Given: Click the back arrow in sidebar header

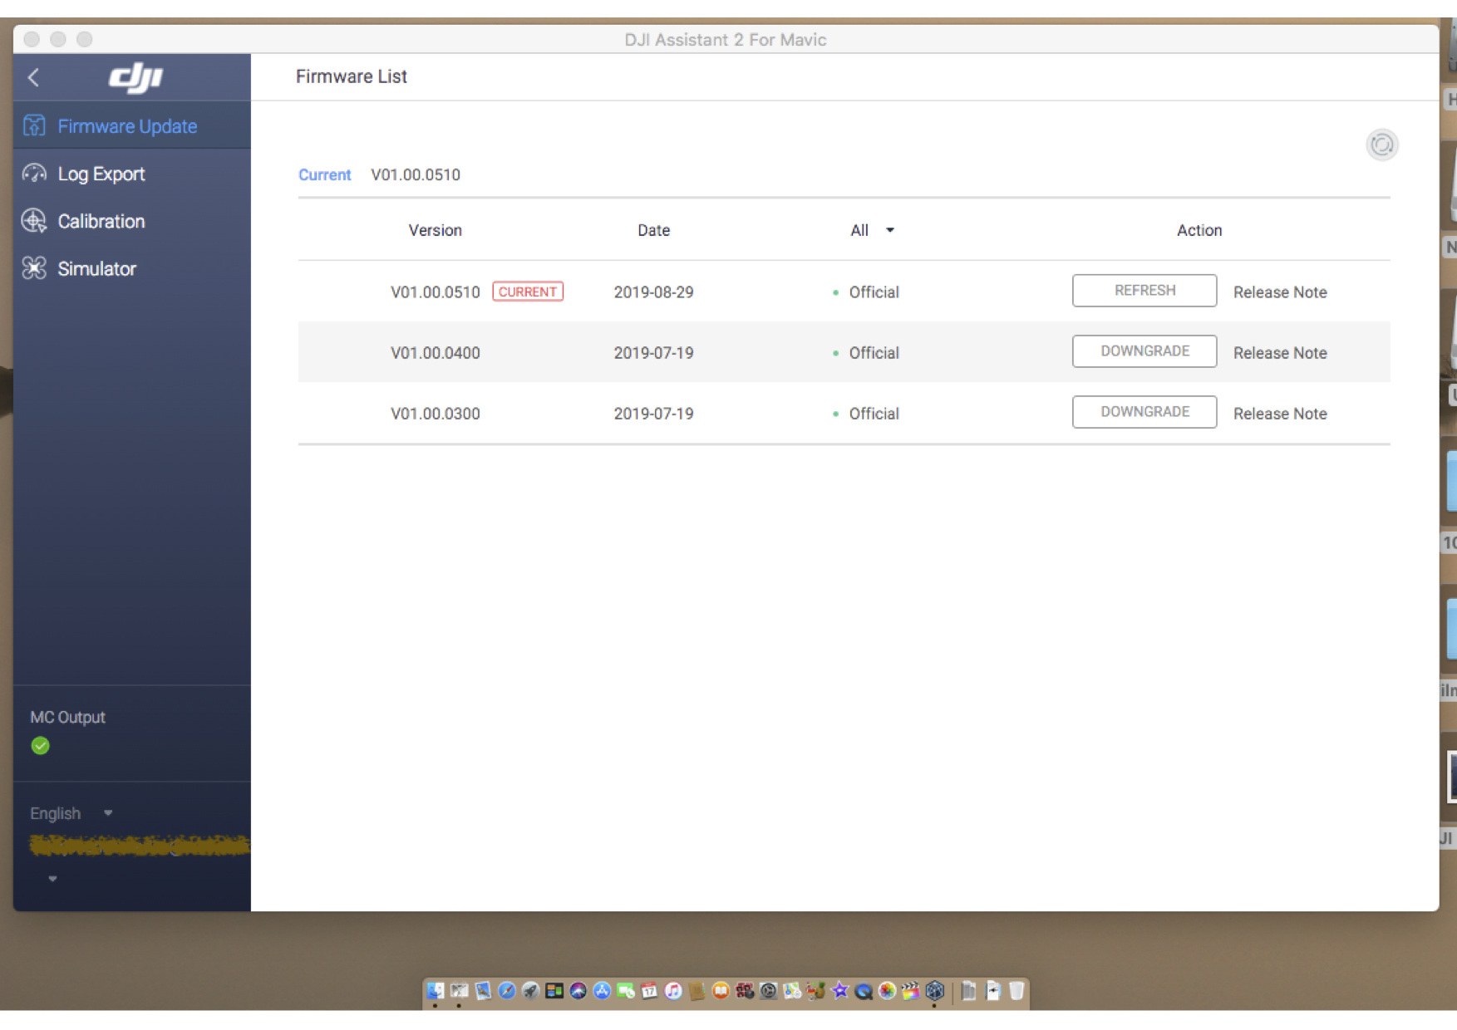Looking at the screenshot, I should [34, 78].
